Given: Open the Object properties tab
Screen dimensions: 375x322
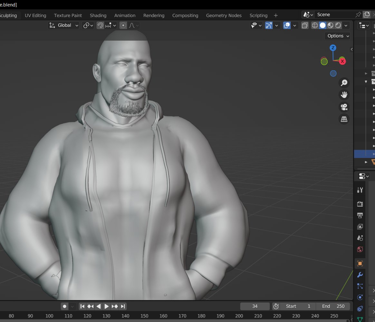Looking at the screenshot, I should 360,263.
